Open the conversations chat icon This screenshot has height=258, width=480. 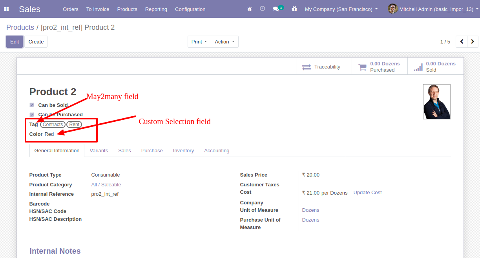click(x=276, y=9)
